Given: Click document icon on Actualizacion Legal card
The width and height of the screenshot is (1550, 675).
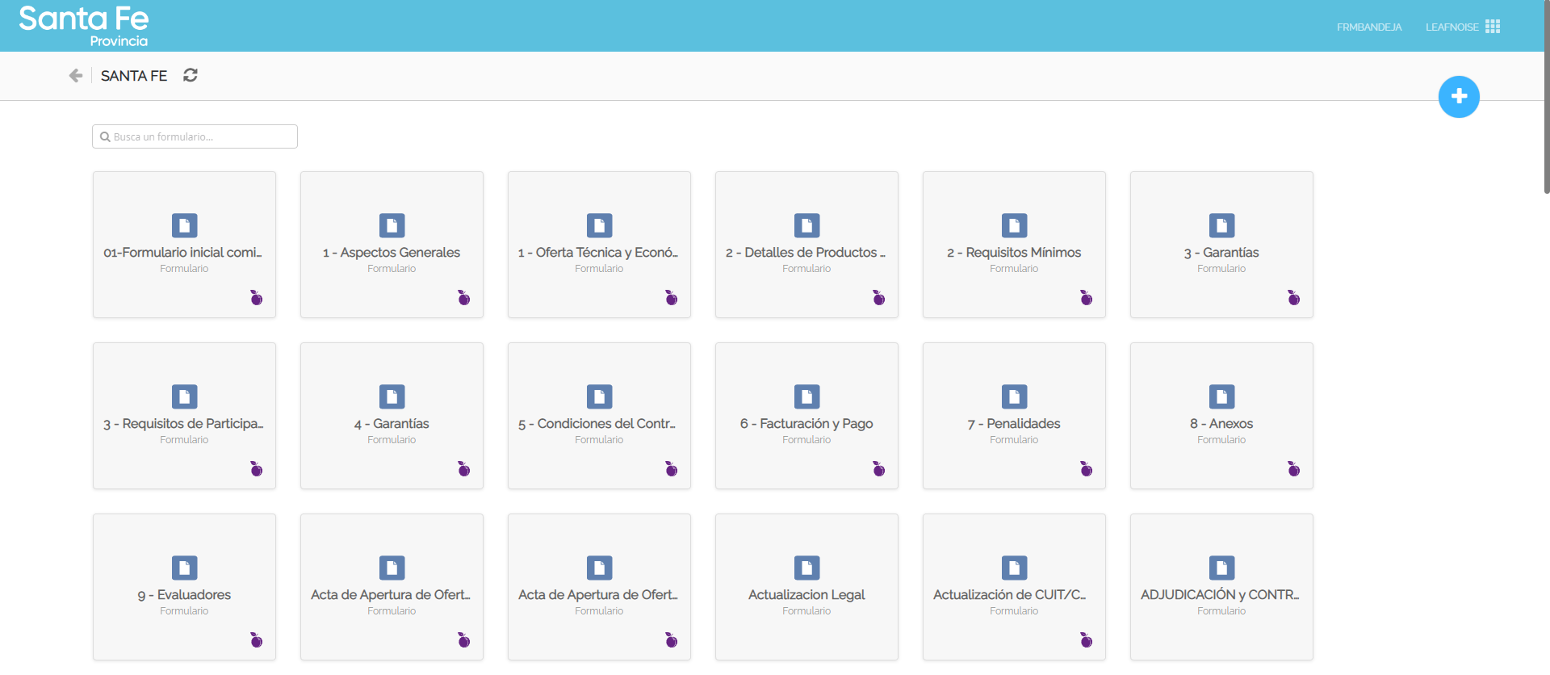Looking at the screenshot, I should 806,568.
